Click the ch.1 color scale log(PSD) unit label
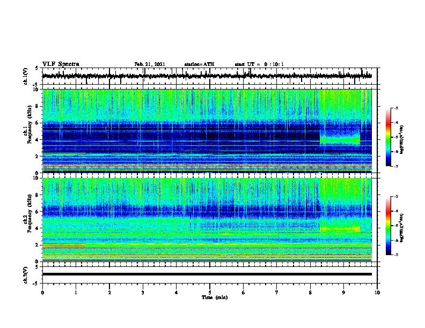 tap(402, 139)
